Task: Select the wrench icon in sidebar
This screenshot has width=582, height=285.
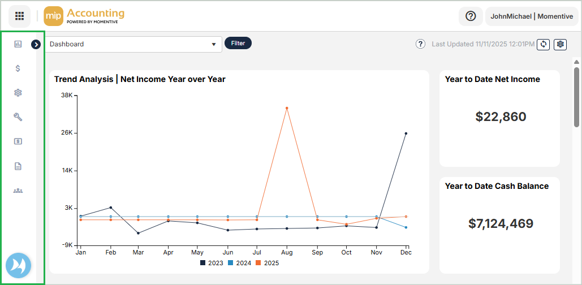Action: point(18,117)
